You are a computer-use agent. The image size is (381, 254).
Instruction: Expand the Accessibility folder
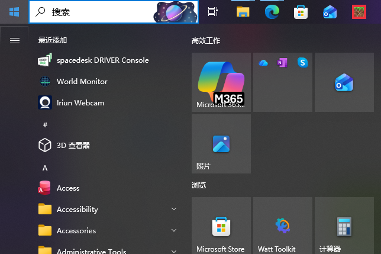point(106,210)
